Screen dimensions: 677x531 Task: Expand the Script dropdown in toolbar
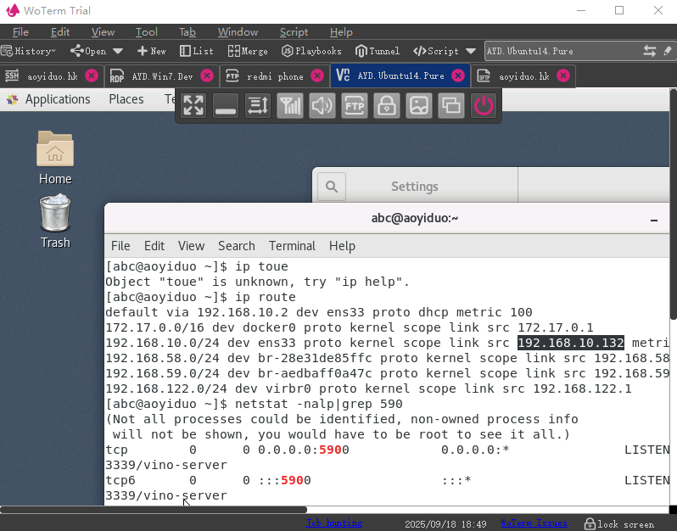(471, 51)
